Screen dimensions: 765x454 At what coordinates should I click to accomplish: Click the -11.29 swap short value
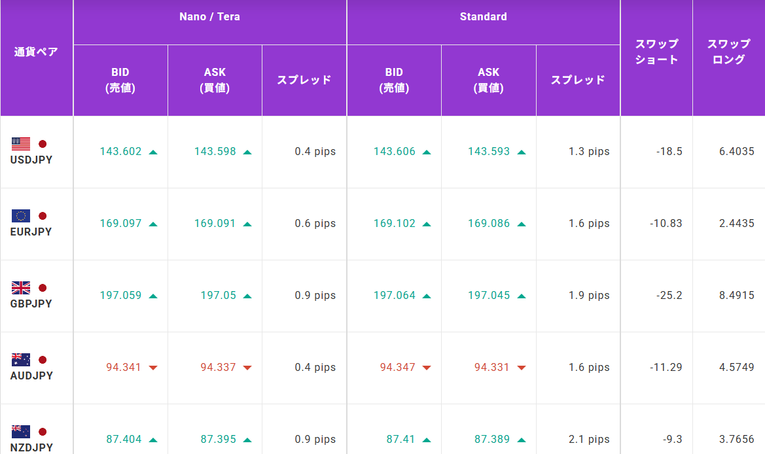(x=666, y=367)
